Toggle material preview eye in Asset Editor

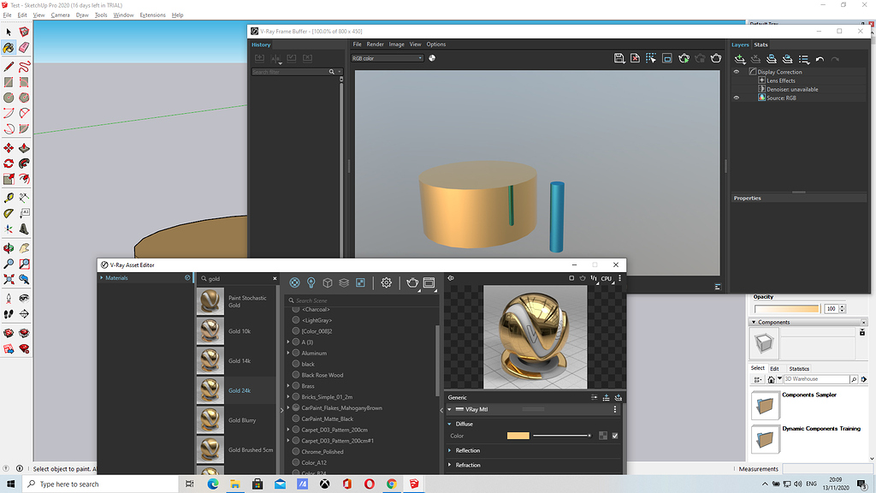tap(451, 278)
